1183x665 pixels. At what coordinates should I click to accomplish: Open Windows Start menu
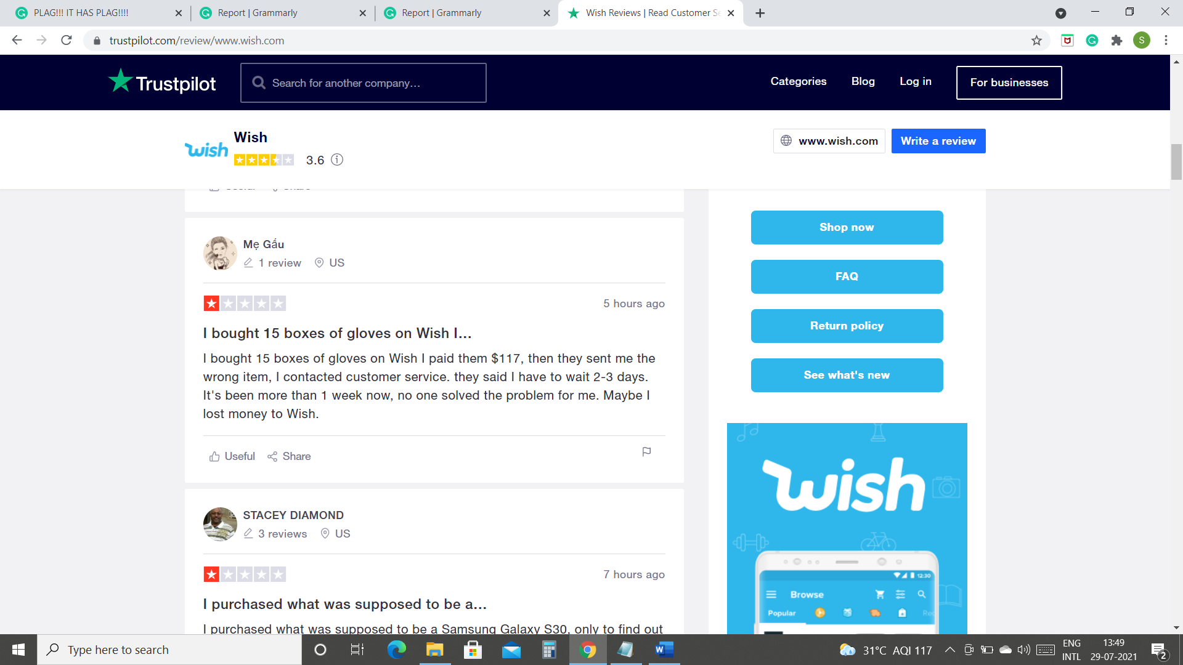(x=18, y=650)
